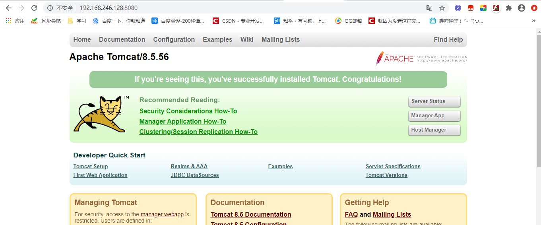Click the Apache Software Foundation logo
This screenshot has width=541, height=225.
(x=421, y=59)
